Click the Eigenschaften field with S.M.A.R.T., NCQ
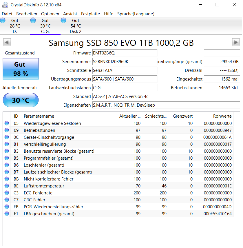Image resolution: width=243 pixels, height=248 pixels. (x=166, y=105)
